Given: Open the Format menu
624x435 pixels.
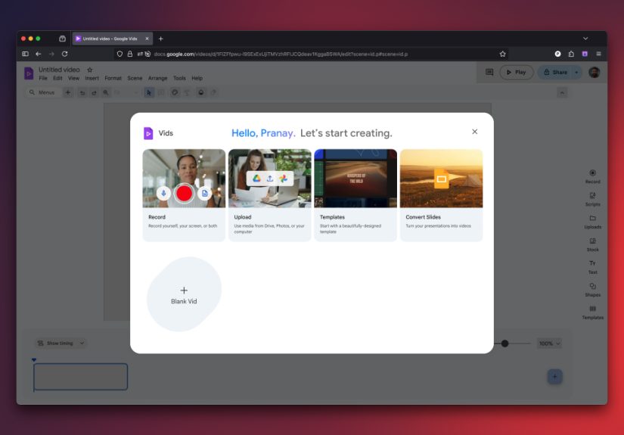Looking at the screenshot, I should coord(113,78).
